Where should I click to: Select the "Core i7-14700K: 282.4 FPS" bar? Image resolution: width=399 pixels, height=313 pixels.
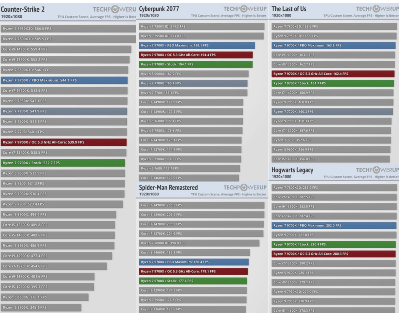click(x=334, y=216)
